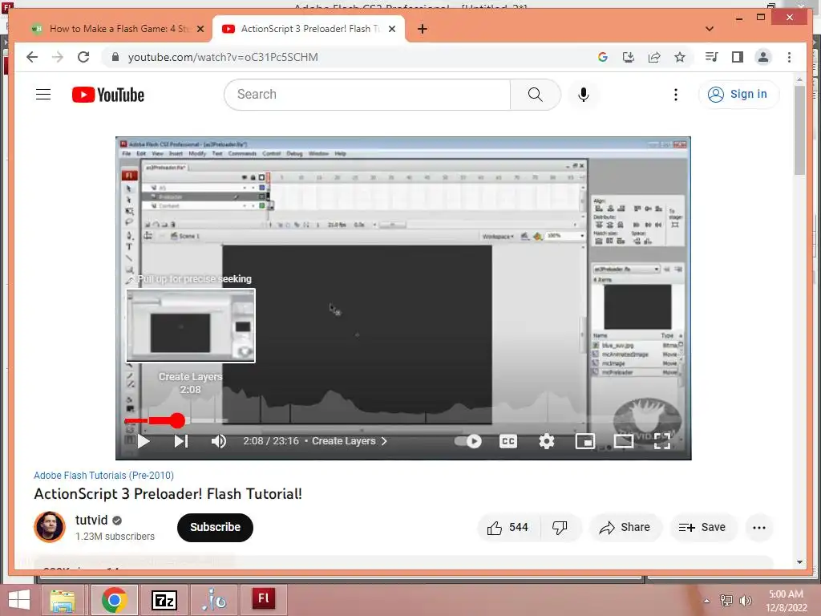Click the Chrome profile avatar
Image resolution: width=821 pixels, height=616 pixels.
point(763,57)
